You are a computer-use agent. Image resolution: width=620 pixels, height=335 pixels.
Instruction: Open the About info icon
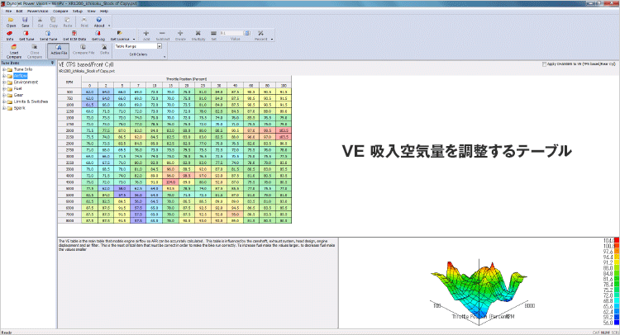pyautogui.click(x=99, y=20)
